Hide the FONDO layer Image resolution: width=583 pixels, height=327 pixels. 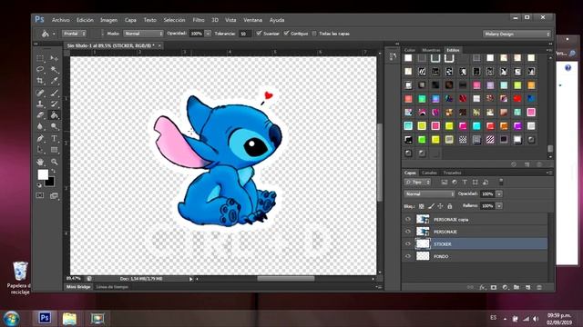click(408, 256)
